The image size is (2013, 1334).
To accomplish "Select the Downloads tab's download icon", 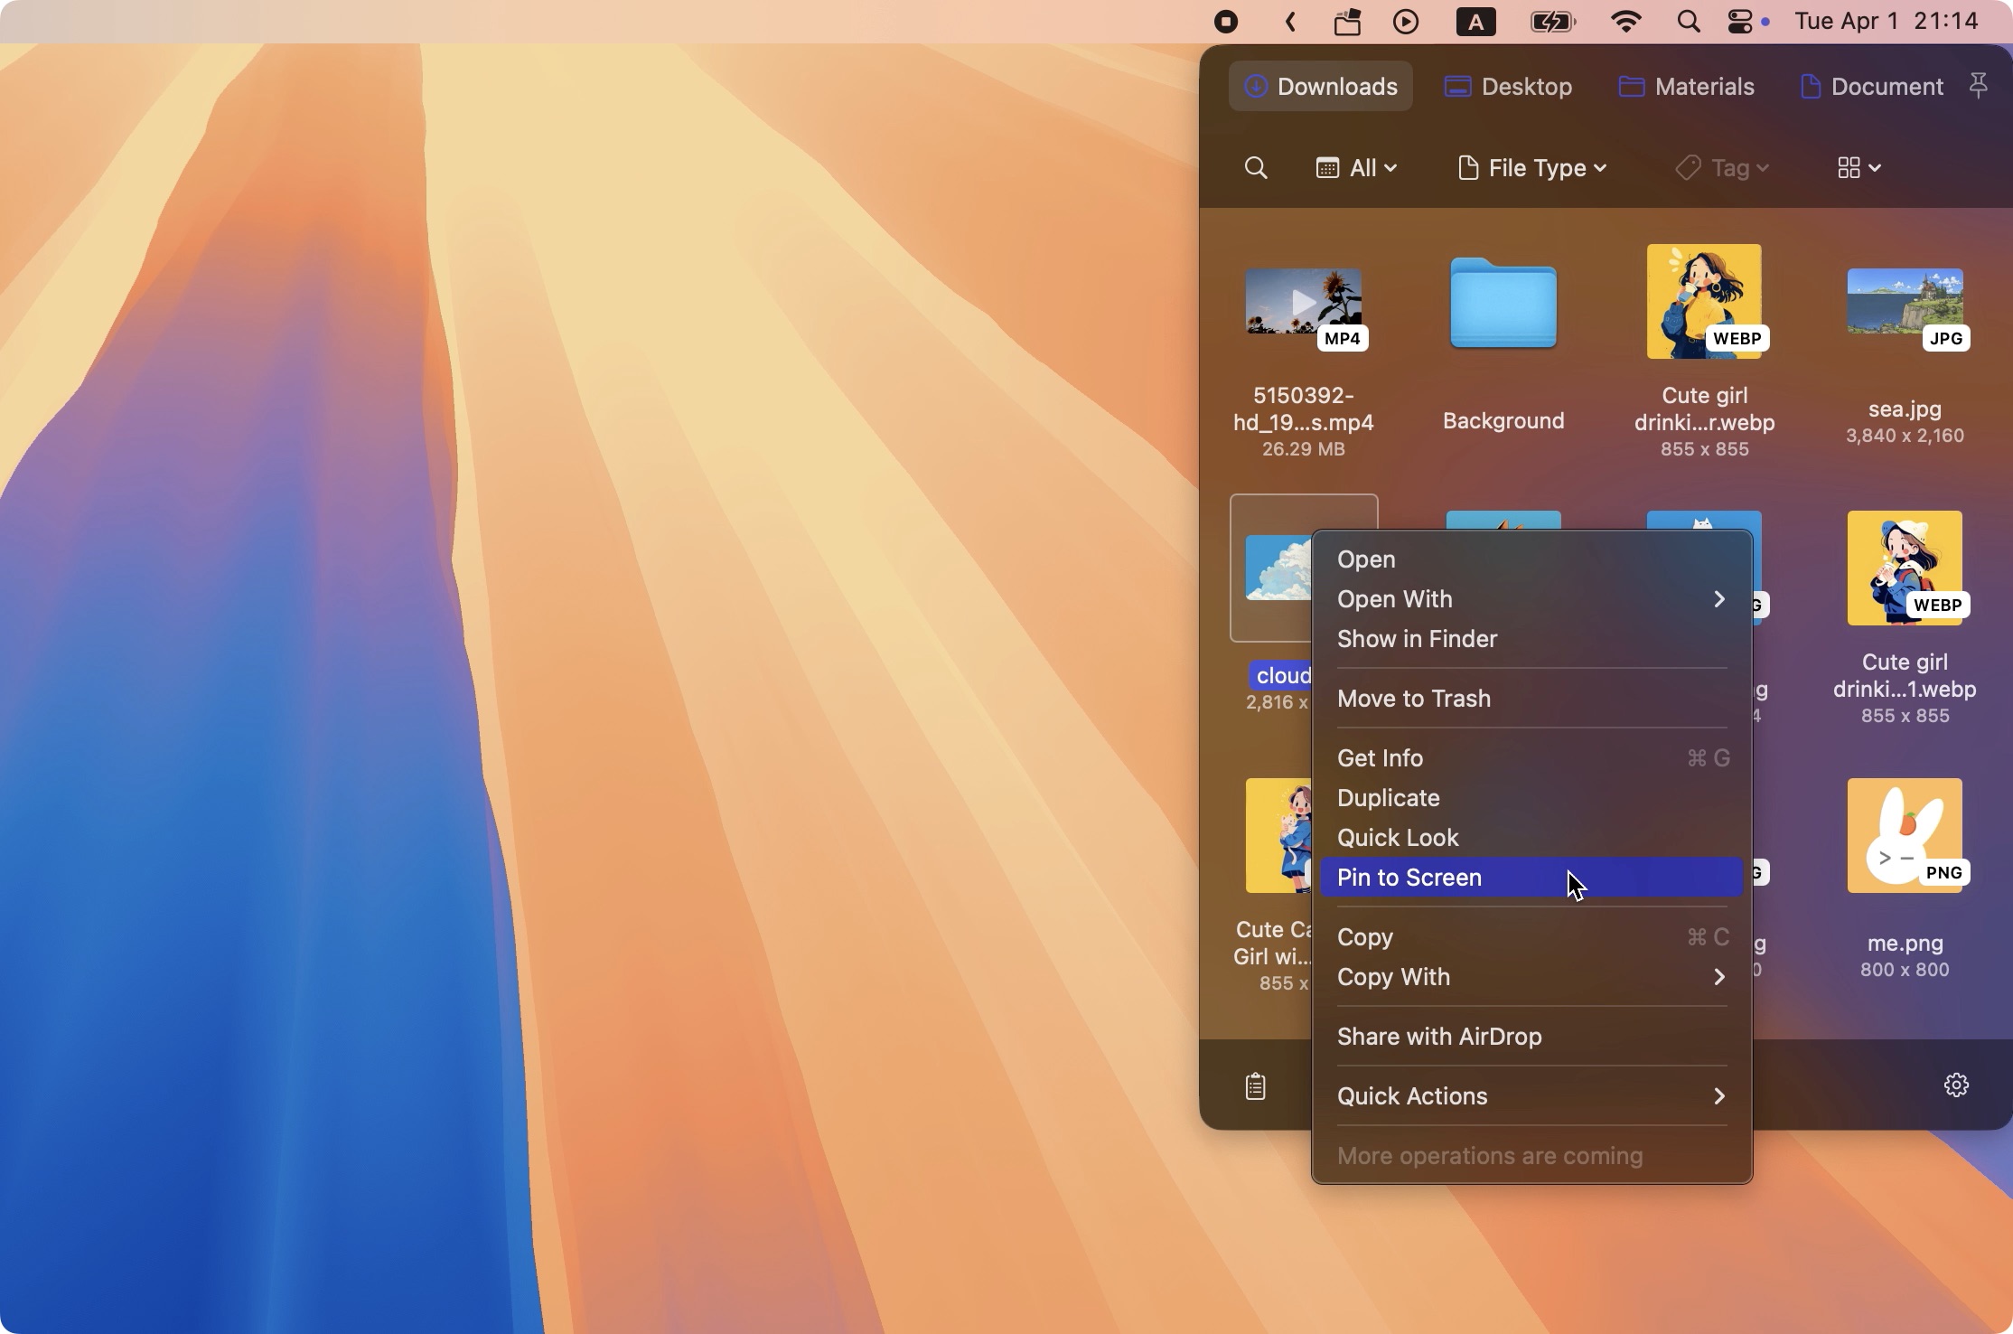I will tap(1256, 86).
